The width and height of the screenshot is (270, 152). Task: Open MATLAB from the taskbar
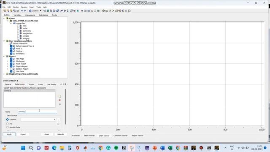(x=85, y=148)
